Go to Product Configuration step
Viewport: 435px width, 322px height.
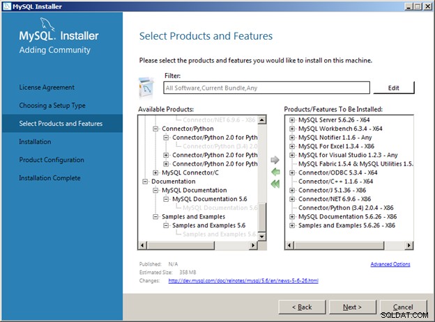tap(52, 160)
